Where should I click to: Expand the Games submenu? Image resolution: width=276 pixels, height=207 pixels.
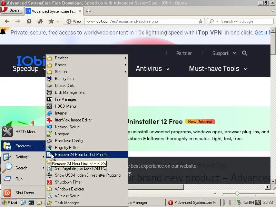tap(87, 65)
